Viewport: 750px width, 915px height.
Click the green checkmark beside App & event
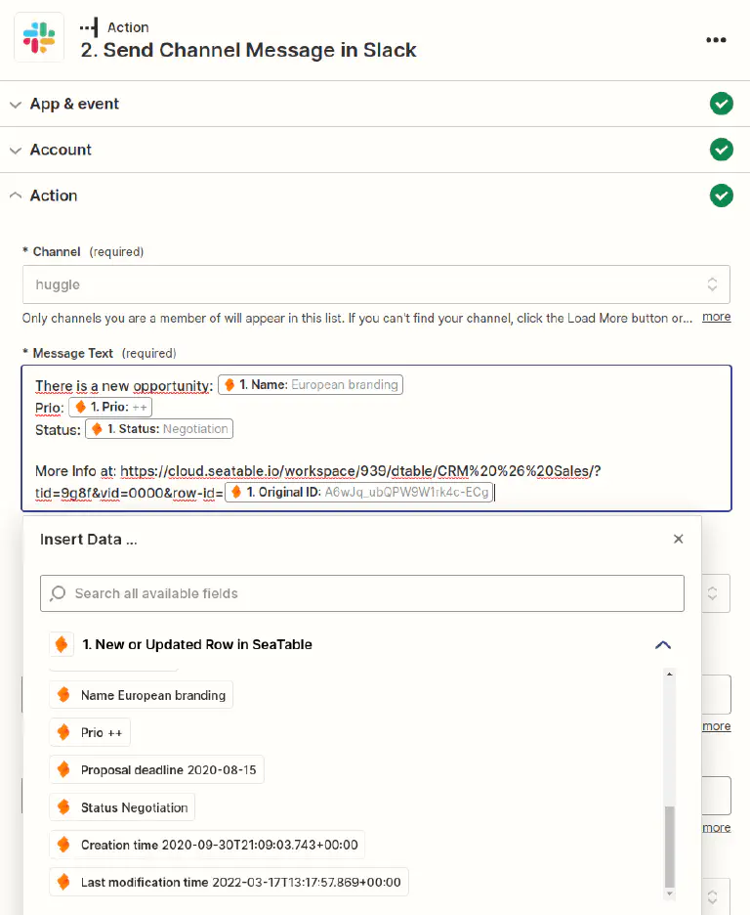tap(721, 104)
